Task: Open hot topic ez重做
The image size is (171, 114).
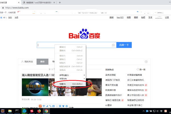Action: click(x=109, y=105)
